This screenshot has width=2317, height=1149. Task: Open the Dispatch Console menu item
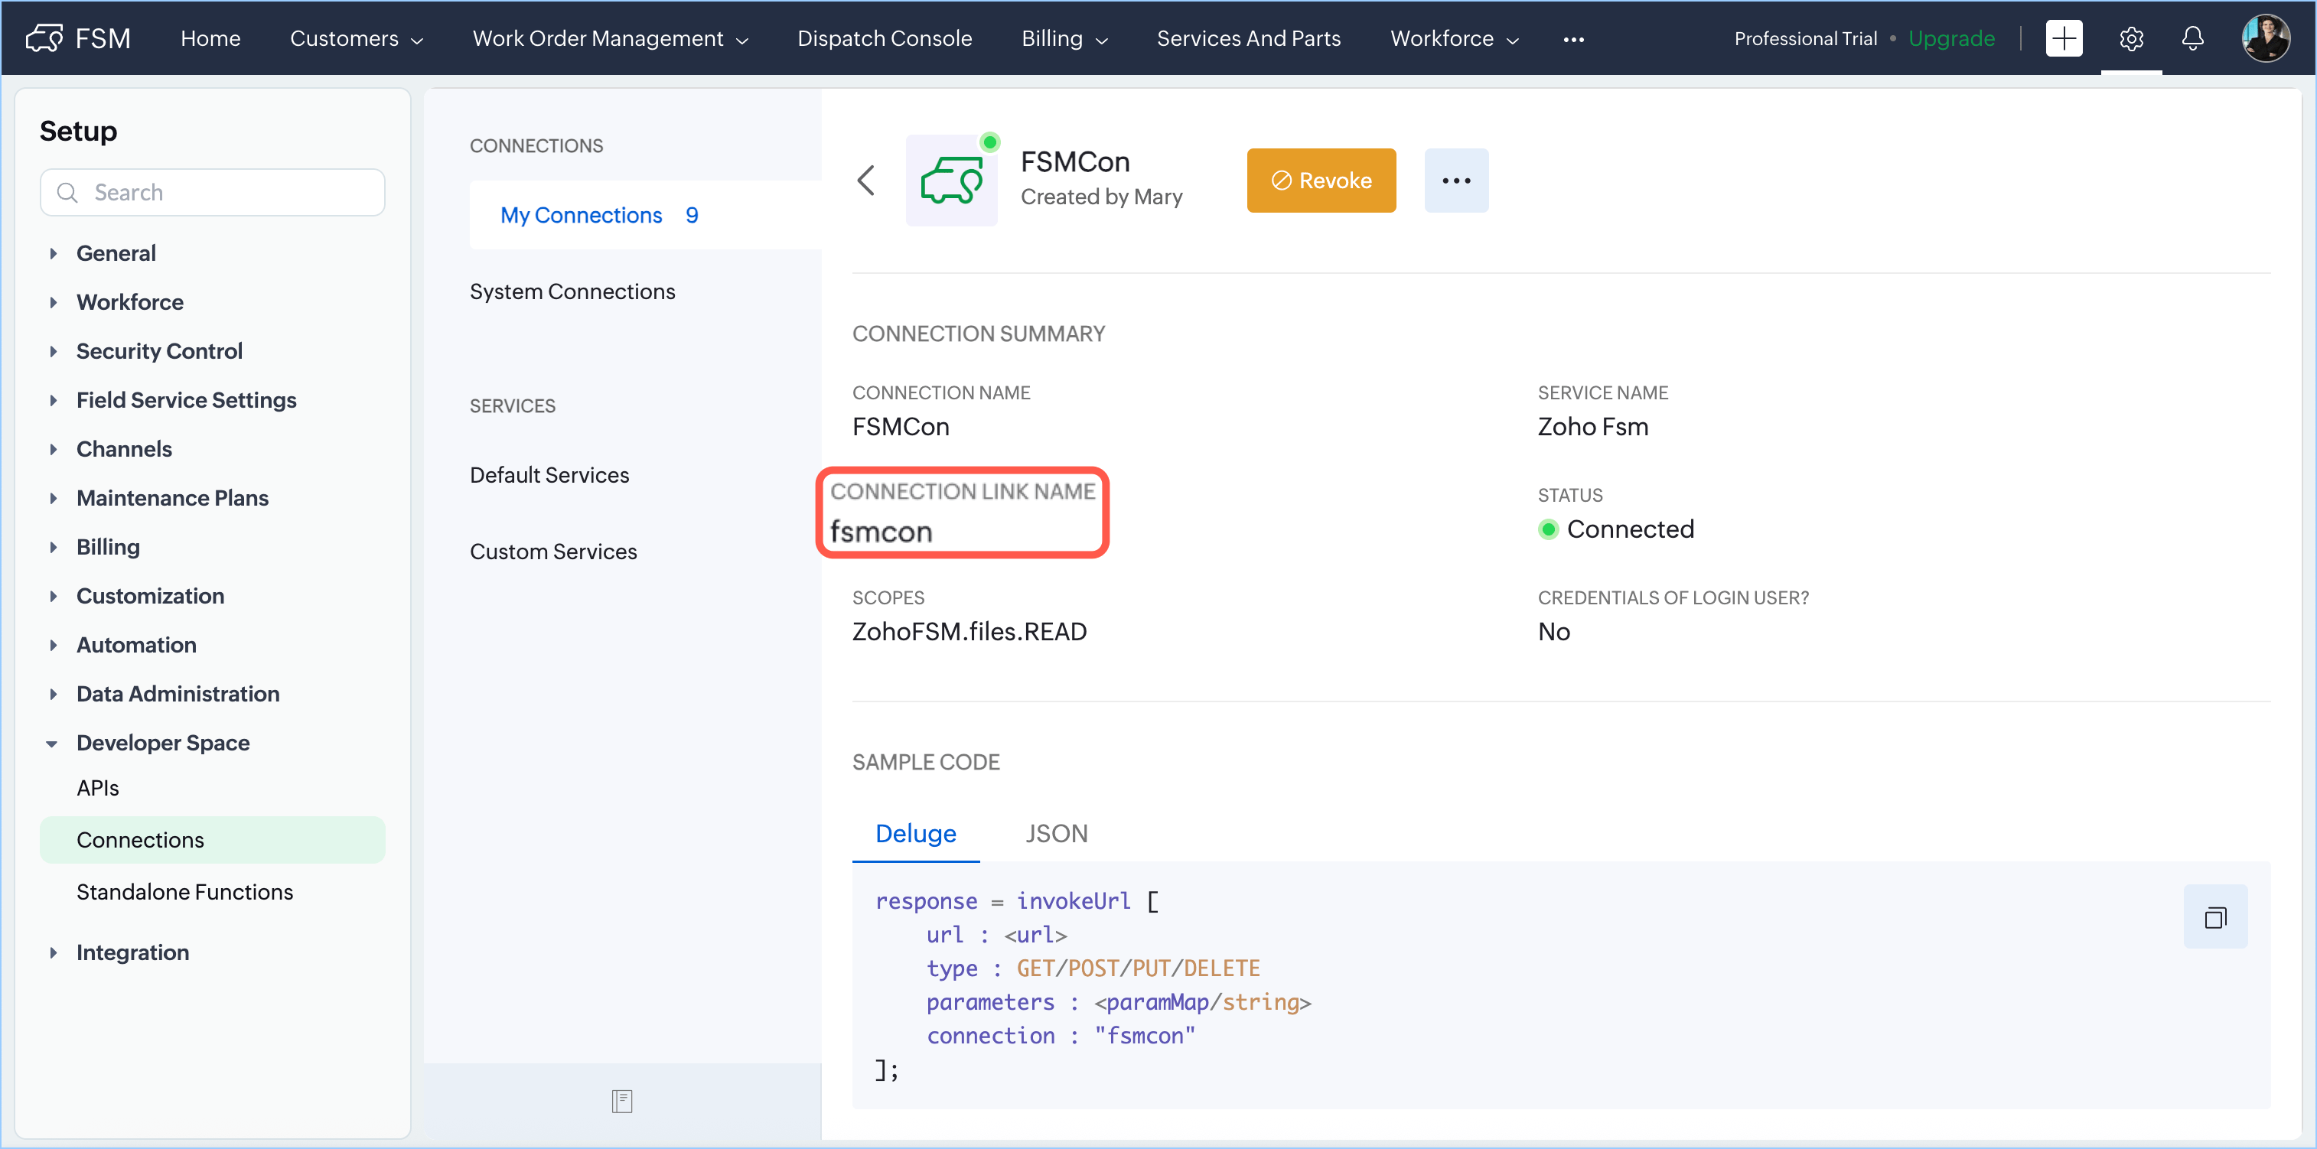click(x=884, y=39)
